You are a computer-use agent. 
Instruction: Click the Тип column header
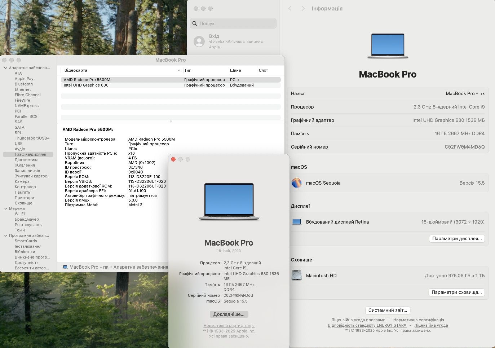click(x=188, y=70)
